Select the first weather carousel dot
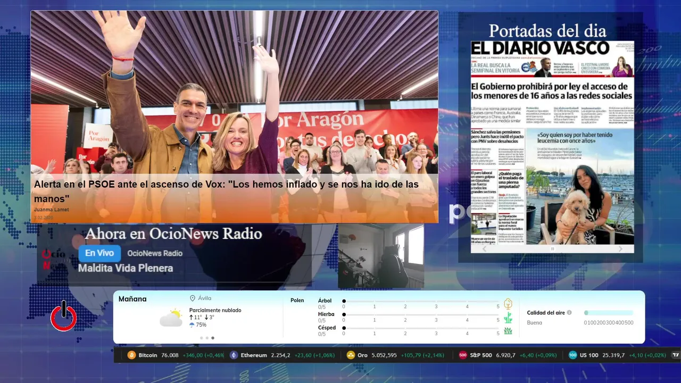 coord(201,338)
